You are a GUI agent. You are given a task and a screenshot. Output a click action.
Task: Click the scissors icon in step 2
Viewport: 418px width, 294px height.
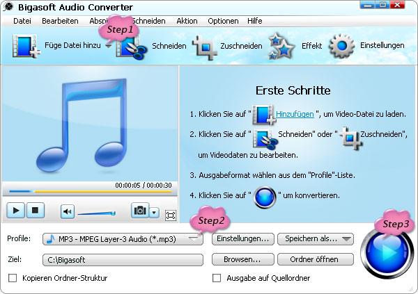click(265, 139)
